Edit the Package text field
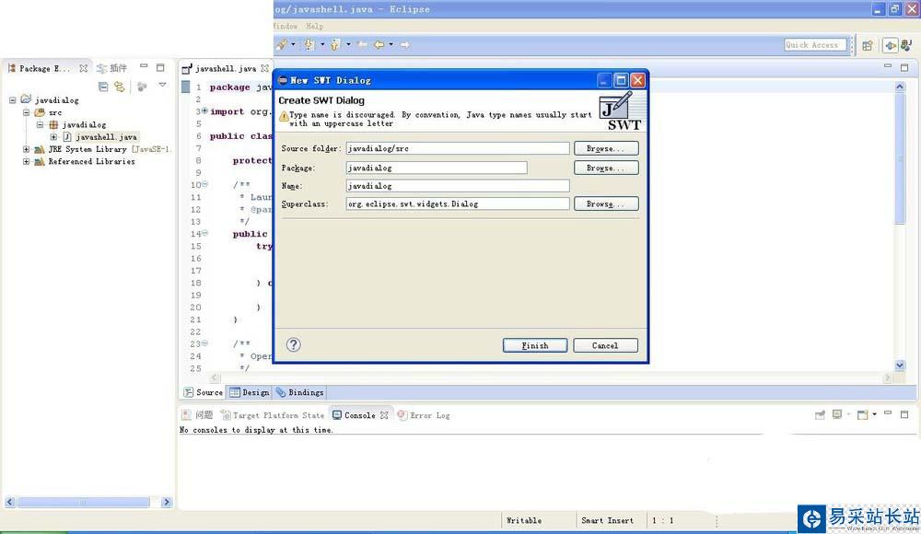The image size is (921, 534). coord(437,168)
